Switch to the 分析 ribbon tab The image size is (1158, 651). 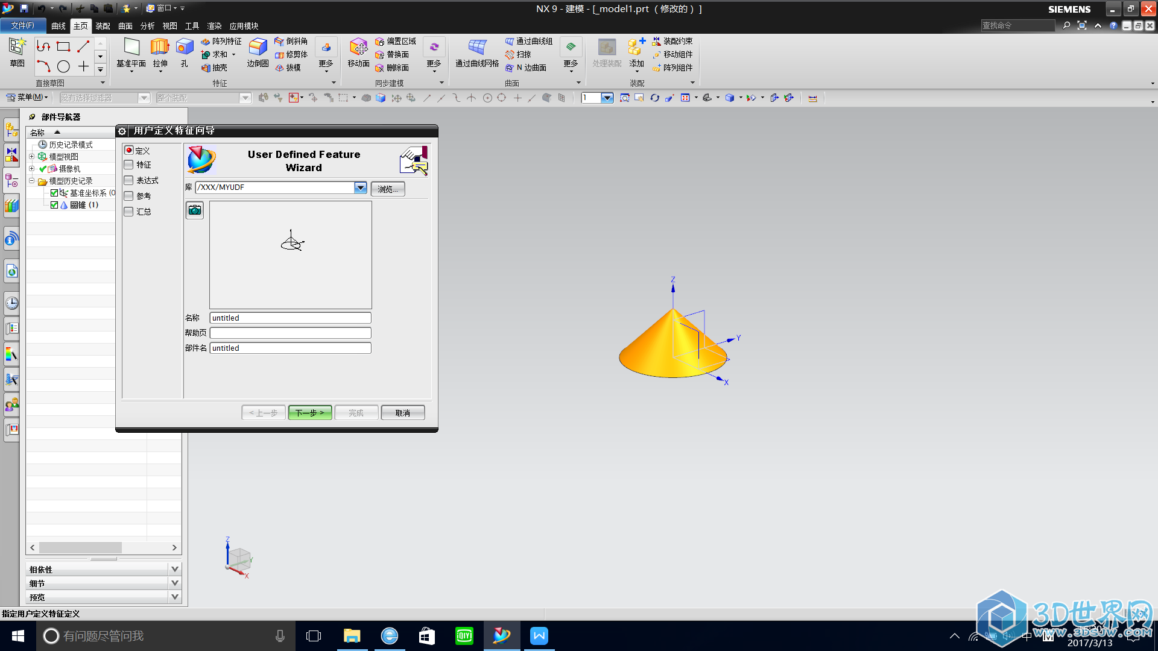pos(147,26)
